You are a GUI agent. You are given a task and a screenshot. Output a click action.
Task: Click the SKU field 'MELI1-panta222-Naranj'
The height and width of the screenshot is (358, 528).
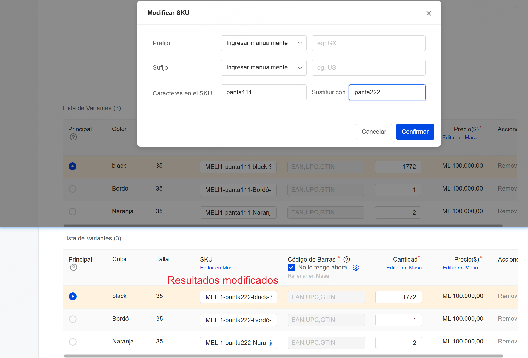pyautogui.click(x=239, y=343)
